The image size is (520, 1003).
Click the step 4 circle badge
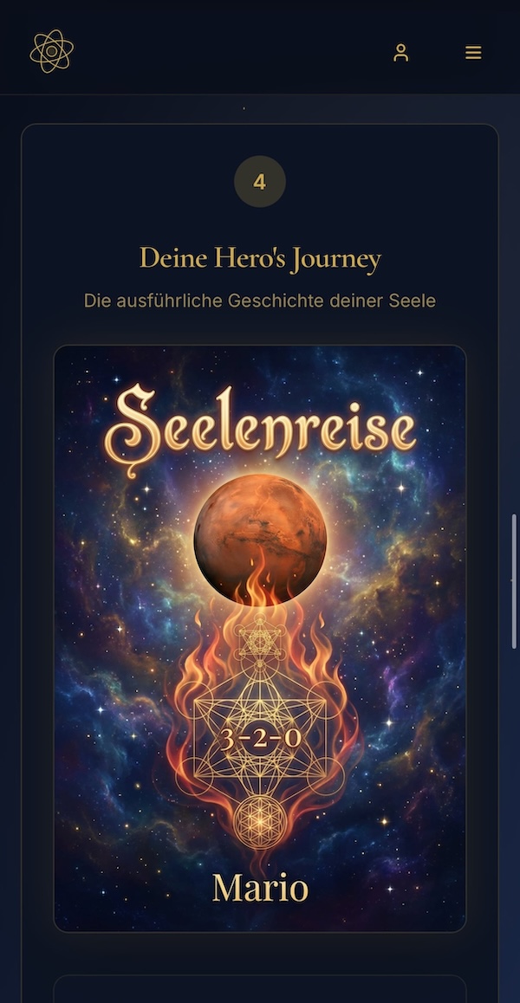pos(259,182)
